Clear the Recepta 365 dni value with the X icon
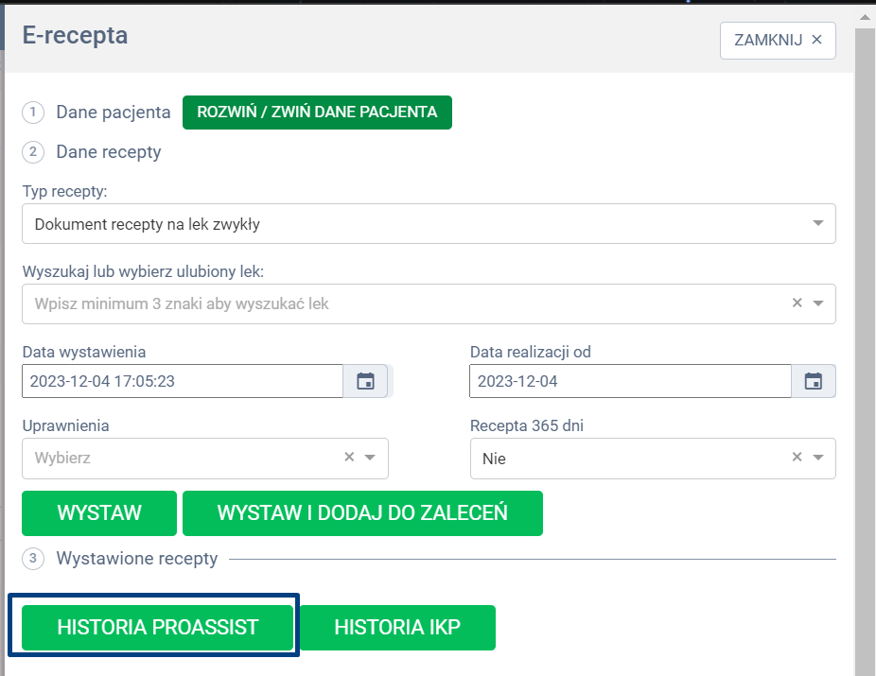The image size is (876, 676). [797, 458]
